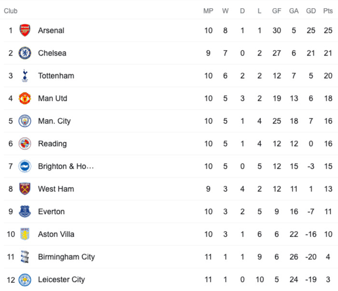Screen dimensions: 338x291
Task: Click the Everton club crest
Action: (25, 211)
